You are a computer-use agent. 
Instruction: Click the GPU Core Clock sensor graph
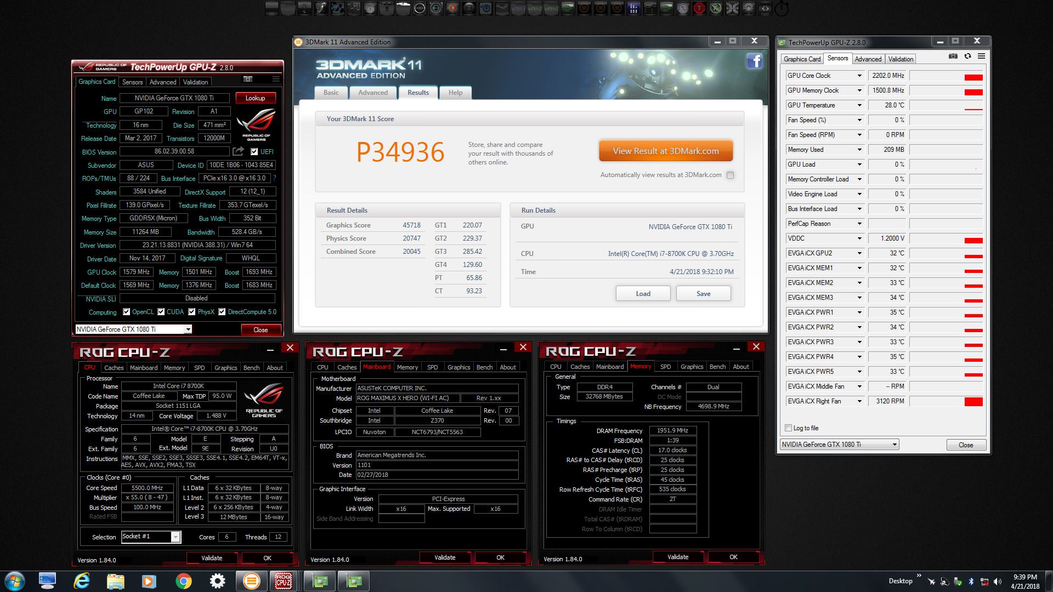[946, 76]
